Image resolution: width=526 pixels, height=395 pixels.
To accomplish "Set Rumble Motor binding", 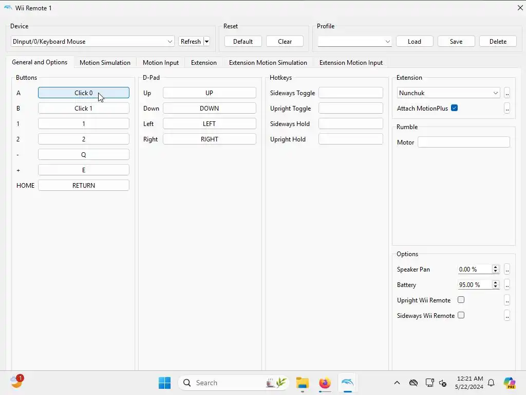I will [464, 142].
